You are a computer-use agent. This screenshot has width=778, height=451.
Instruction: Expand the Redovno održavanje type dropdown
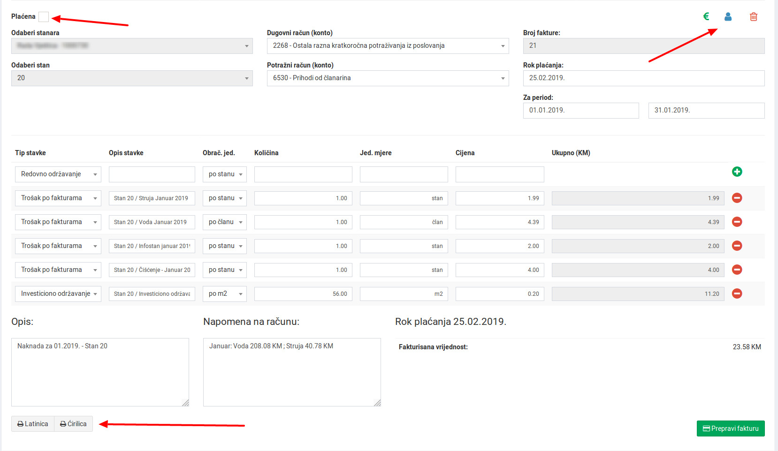[58, 174]
